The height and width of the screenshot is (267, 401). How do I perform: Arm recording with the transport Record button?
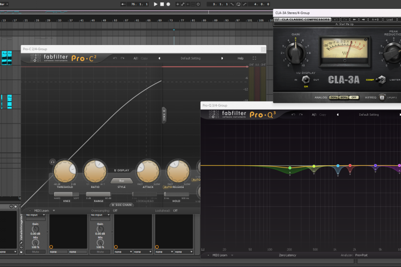(168, 4)
